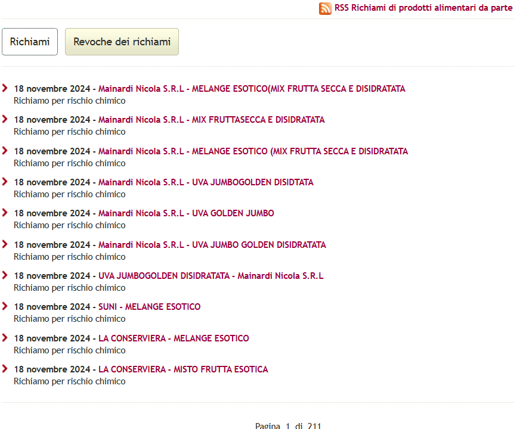Screen dimensions: 514x429
Task: Click red arrow beside UVA JUMBOGOLDEN DISIDTATA
Action: click(5, 181)
